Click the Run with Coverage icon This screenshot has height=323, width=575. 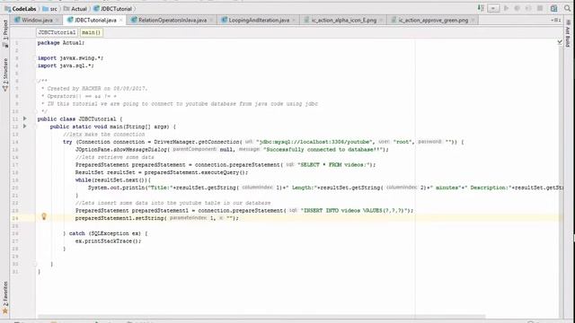(528, 8)
